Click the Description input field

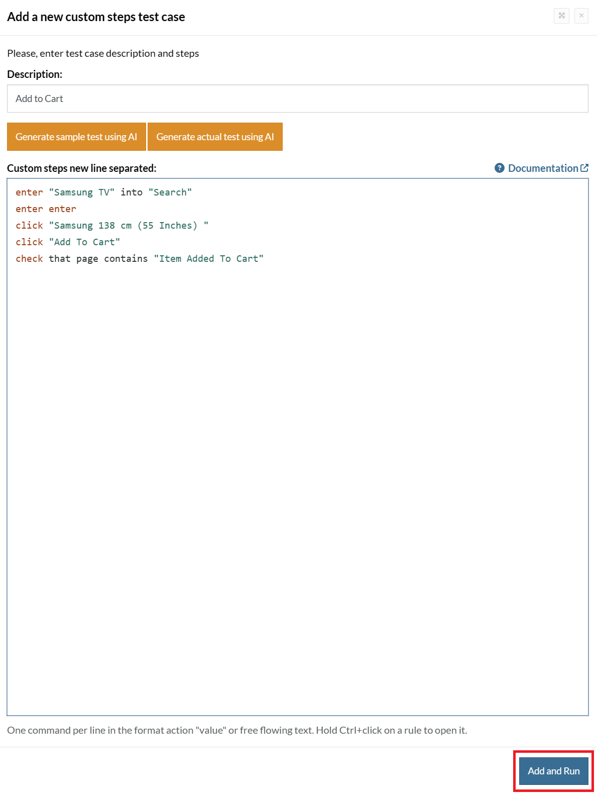tap(297, 98)
